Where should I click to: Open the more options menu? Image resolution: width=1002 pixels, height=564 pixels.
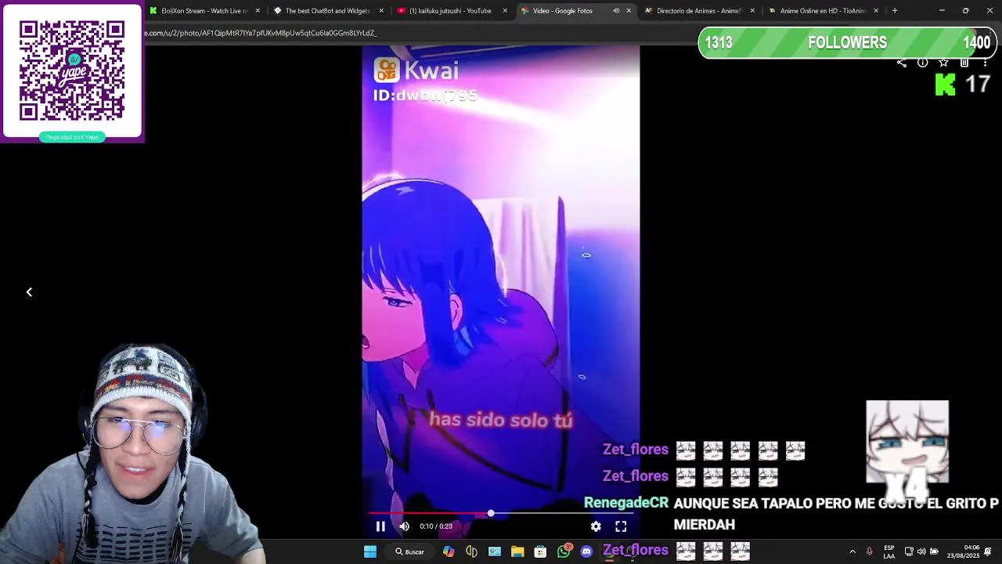(x=985, y=63)
